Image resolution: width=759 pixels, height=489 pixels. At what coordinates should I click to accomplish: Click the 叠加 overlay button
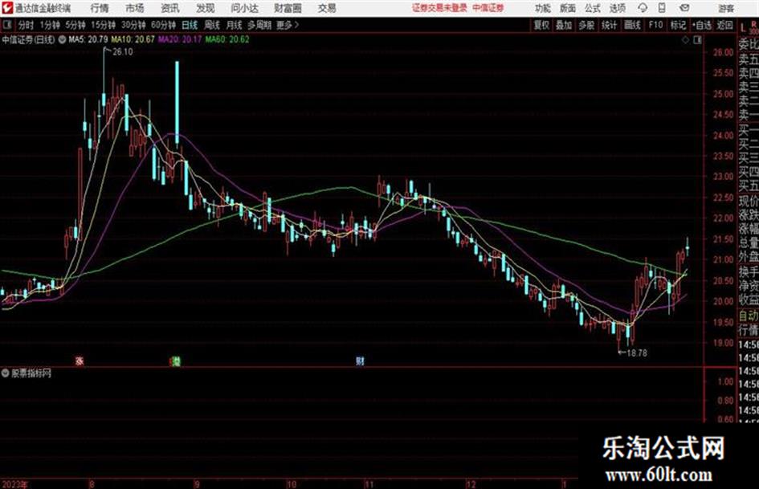(564, 25)
